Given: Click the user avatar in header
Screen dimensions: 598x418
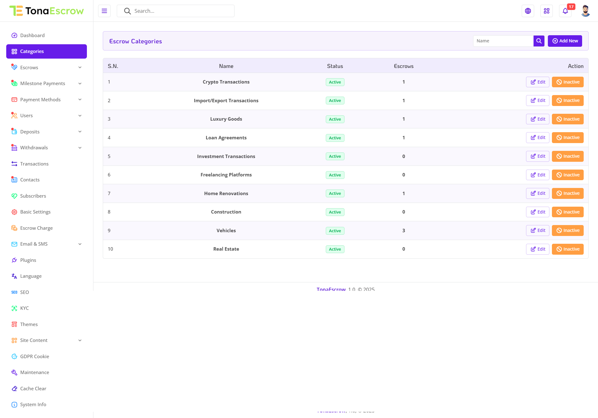Looking at the screenshot, I should pos(585,11).
